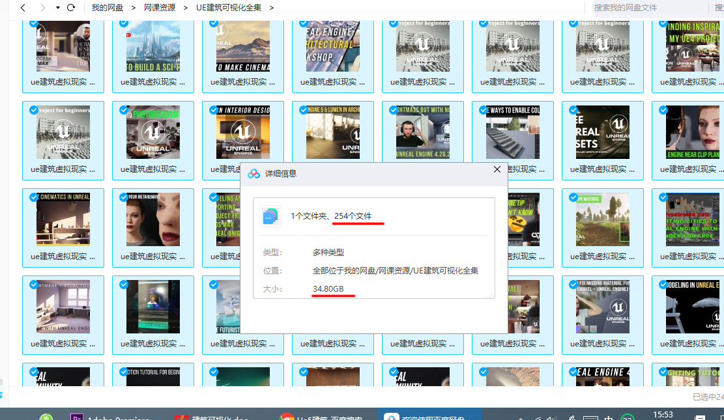This screenshot has height=420, width=724.
Task: Refresh the current folder listing
Action: 71,7
